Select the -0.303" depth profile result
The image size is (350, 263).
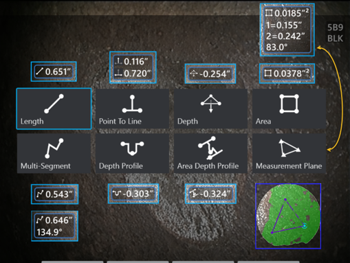133,194
